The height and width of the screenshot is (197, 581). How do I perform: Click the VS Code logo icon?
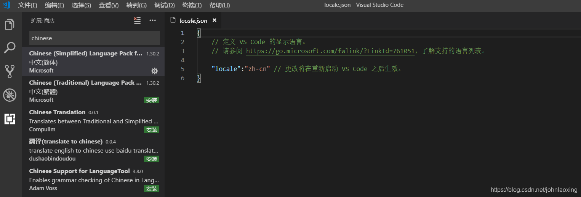tap(6, 5)
